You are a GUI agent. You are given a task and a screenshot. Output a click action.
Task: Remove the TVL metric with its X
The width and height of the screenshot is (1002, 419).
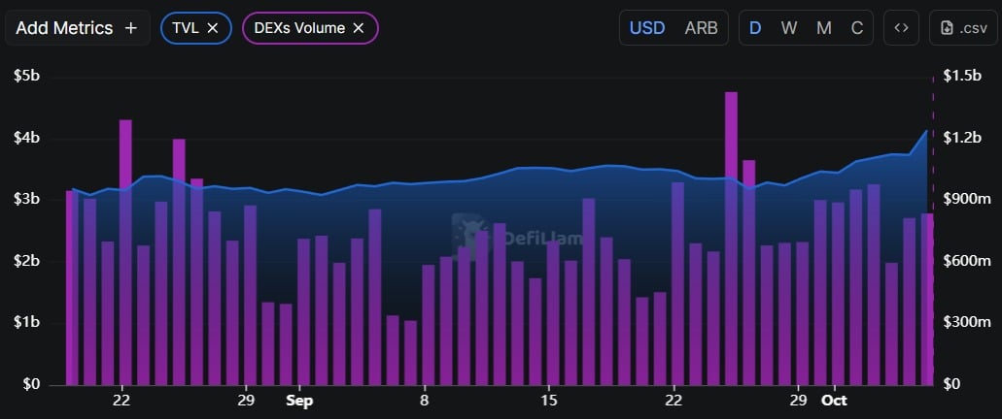pyautogui.click(x=213, y=28)
